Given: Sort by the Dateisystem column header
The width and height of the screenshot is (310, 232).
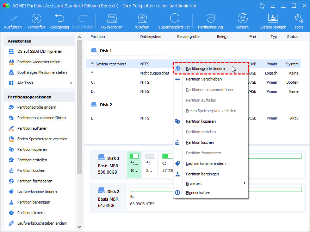Looking at the screenshot, I should point(151,37).
